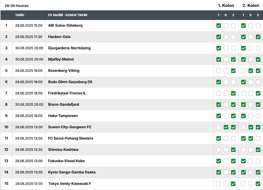The image size is (263, 190).
Task: Uncheck 2. Kolon result 1 for Djurgardens-Norrköping
Action: tap(243, 48)
